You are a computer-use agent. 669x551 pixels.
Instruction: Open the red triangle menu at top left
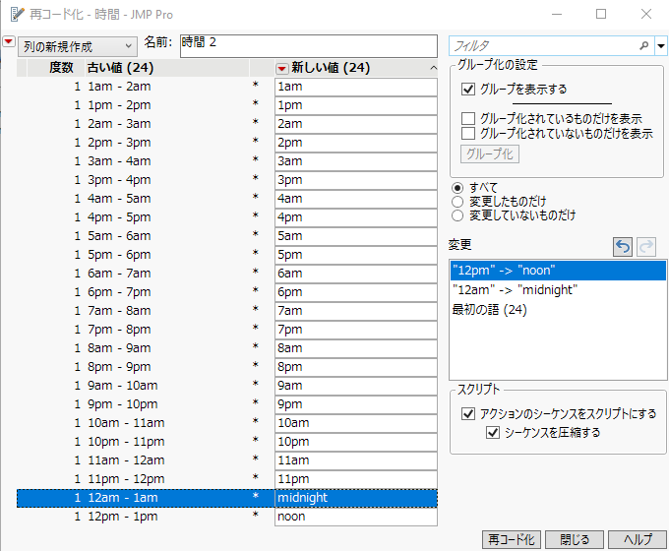pyautogui.click(x=9, y=44)
